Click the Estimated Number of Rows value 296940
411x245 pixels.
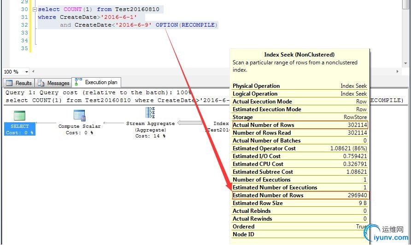pos(357,195)
